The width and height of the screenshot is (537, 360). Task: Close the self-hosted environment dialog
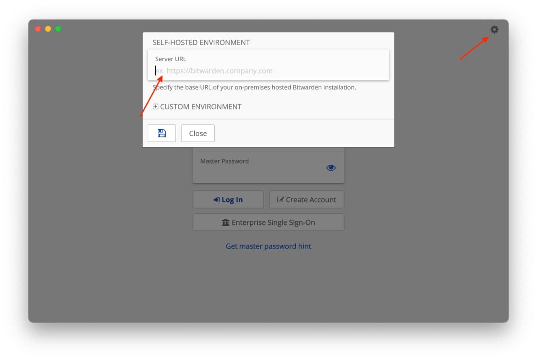tap(198, 133)
